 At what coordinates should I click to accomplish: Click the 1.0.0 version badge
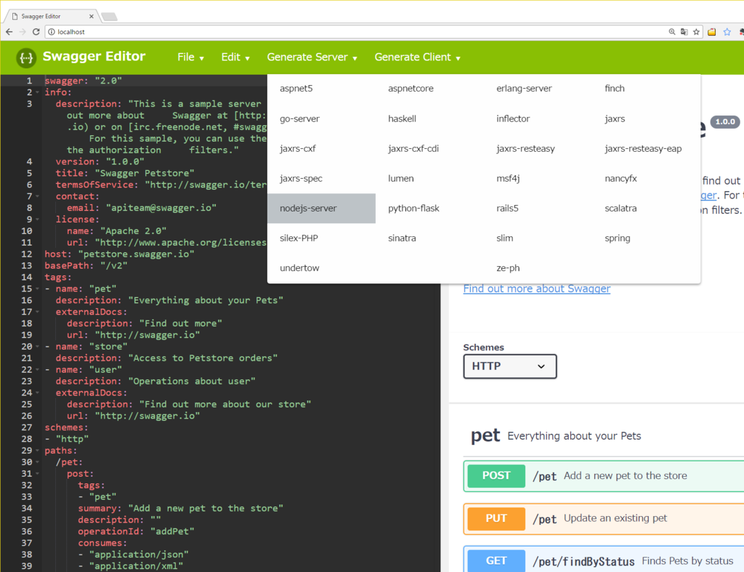click(725, 121)
